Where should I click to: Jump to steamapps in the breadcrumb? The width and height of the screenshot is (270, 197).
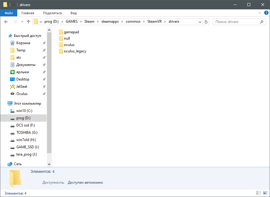pyautogui.click(x=110, y=21)
